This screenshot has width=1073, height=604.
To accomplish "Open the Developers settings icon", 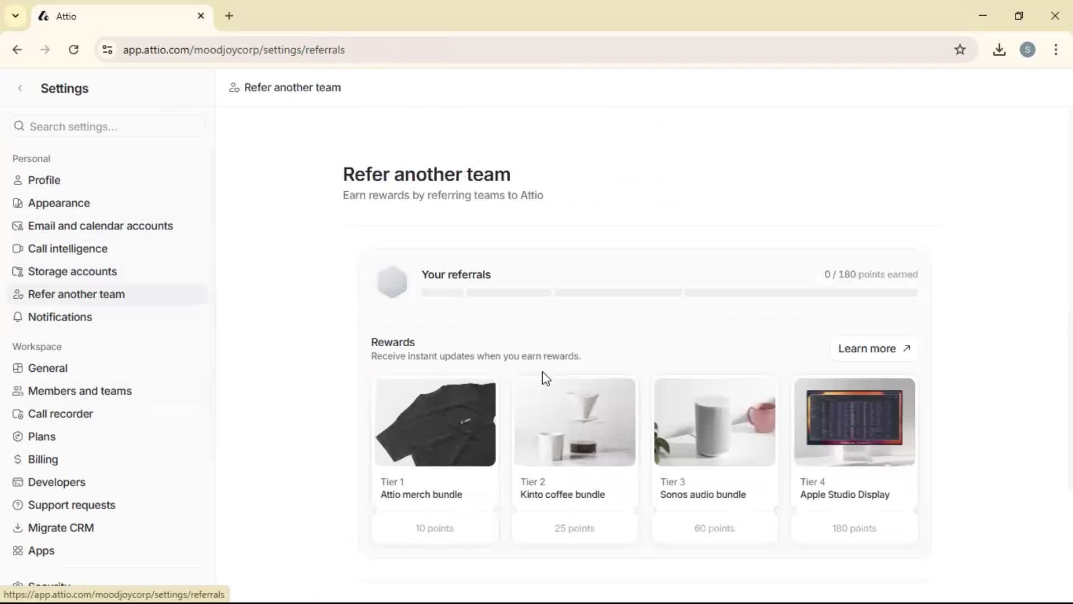I will click(x=18, y=482).
